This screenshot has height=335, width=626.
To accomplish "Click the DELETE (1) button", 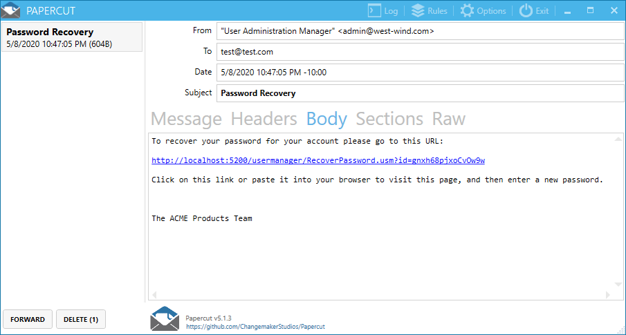I will (x=81, y=319).
